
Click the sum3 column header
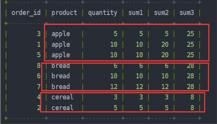coord(187,13)
